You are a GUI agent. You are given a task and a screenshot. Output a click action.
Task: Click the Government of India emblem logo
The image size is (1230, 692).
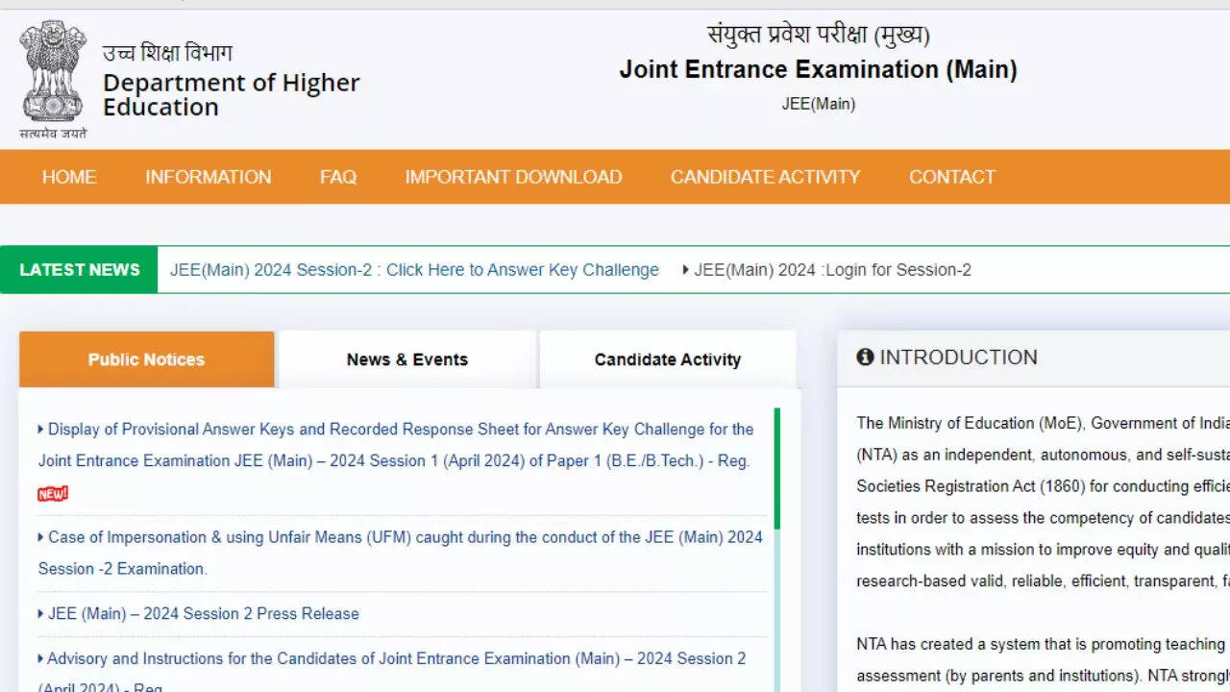pos(53,77)
